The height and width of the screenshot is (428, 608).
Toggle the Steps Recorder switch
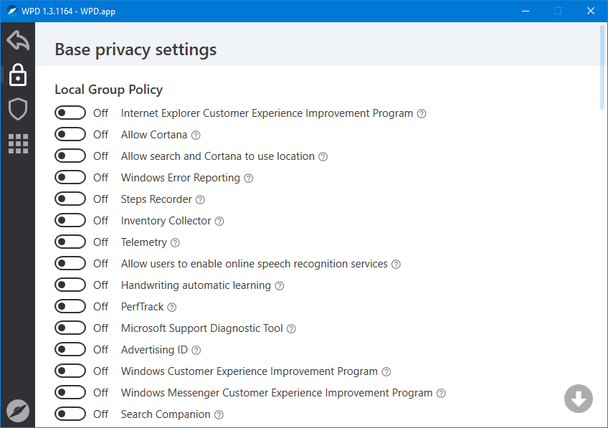pos(70,199)
